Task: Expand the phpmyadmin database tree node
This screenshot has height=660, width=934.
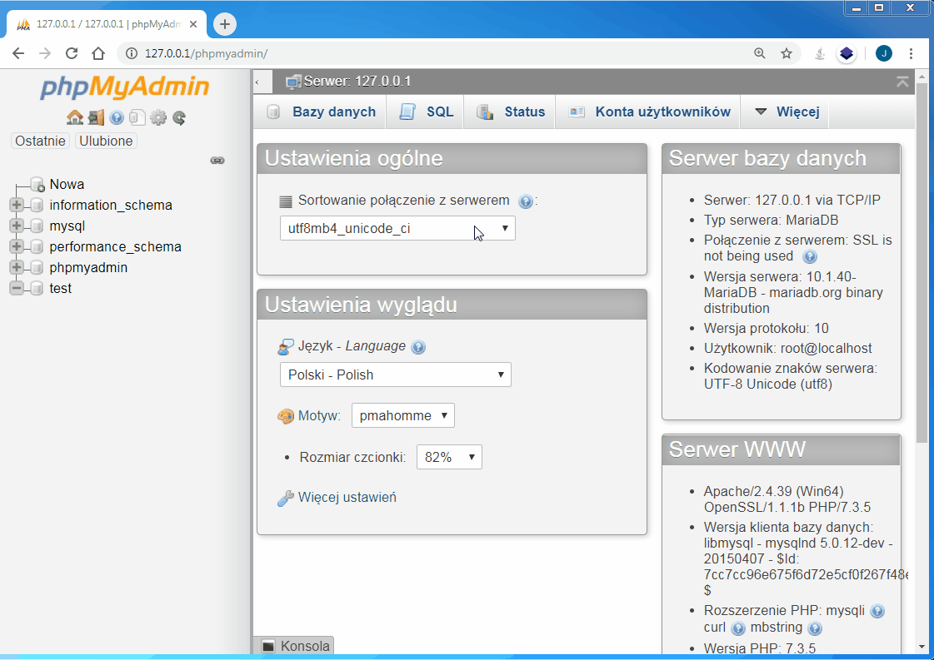Action: point(17,268)
